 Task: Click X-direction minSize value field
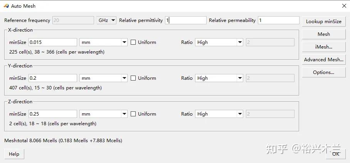(x=52, y=42)
